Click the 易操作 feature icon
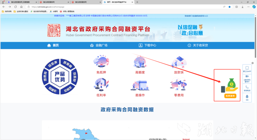The height and width of the screenshot is (140, 257). pos(140,85)
